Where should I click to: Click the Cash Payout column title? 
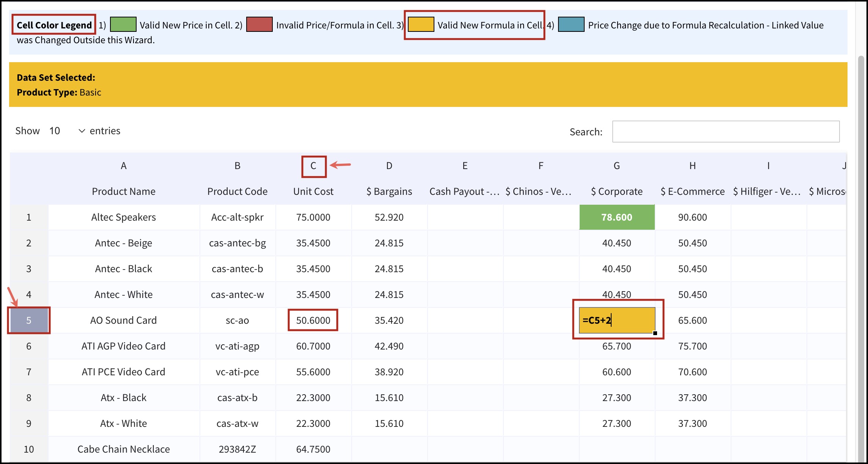464,191
